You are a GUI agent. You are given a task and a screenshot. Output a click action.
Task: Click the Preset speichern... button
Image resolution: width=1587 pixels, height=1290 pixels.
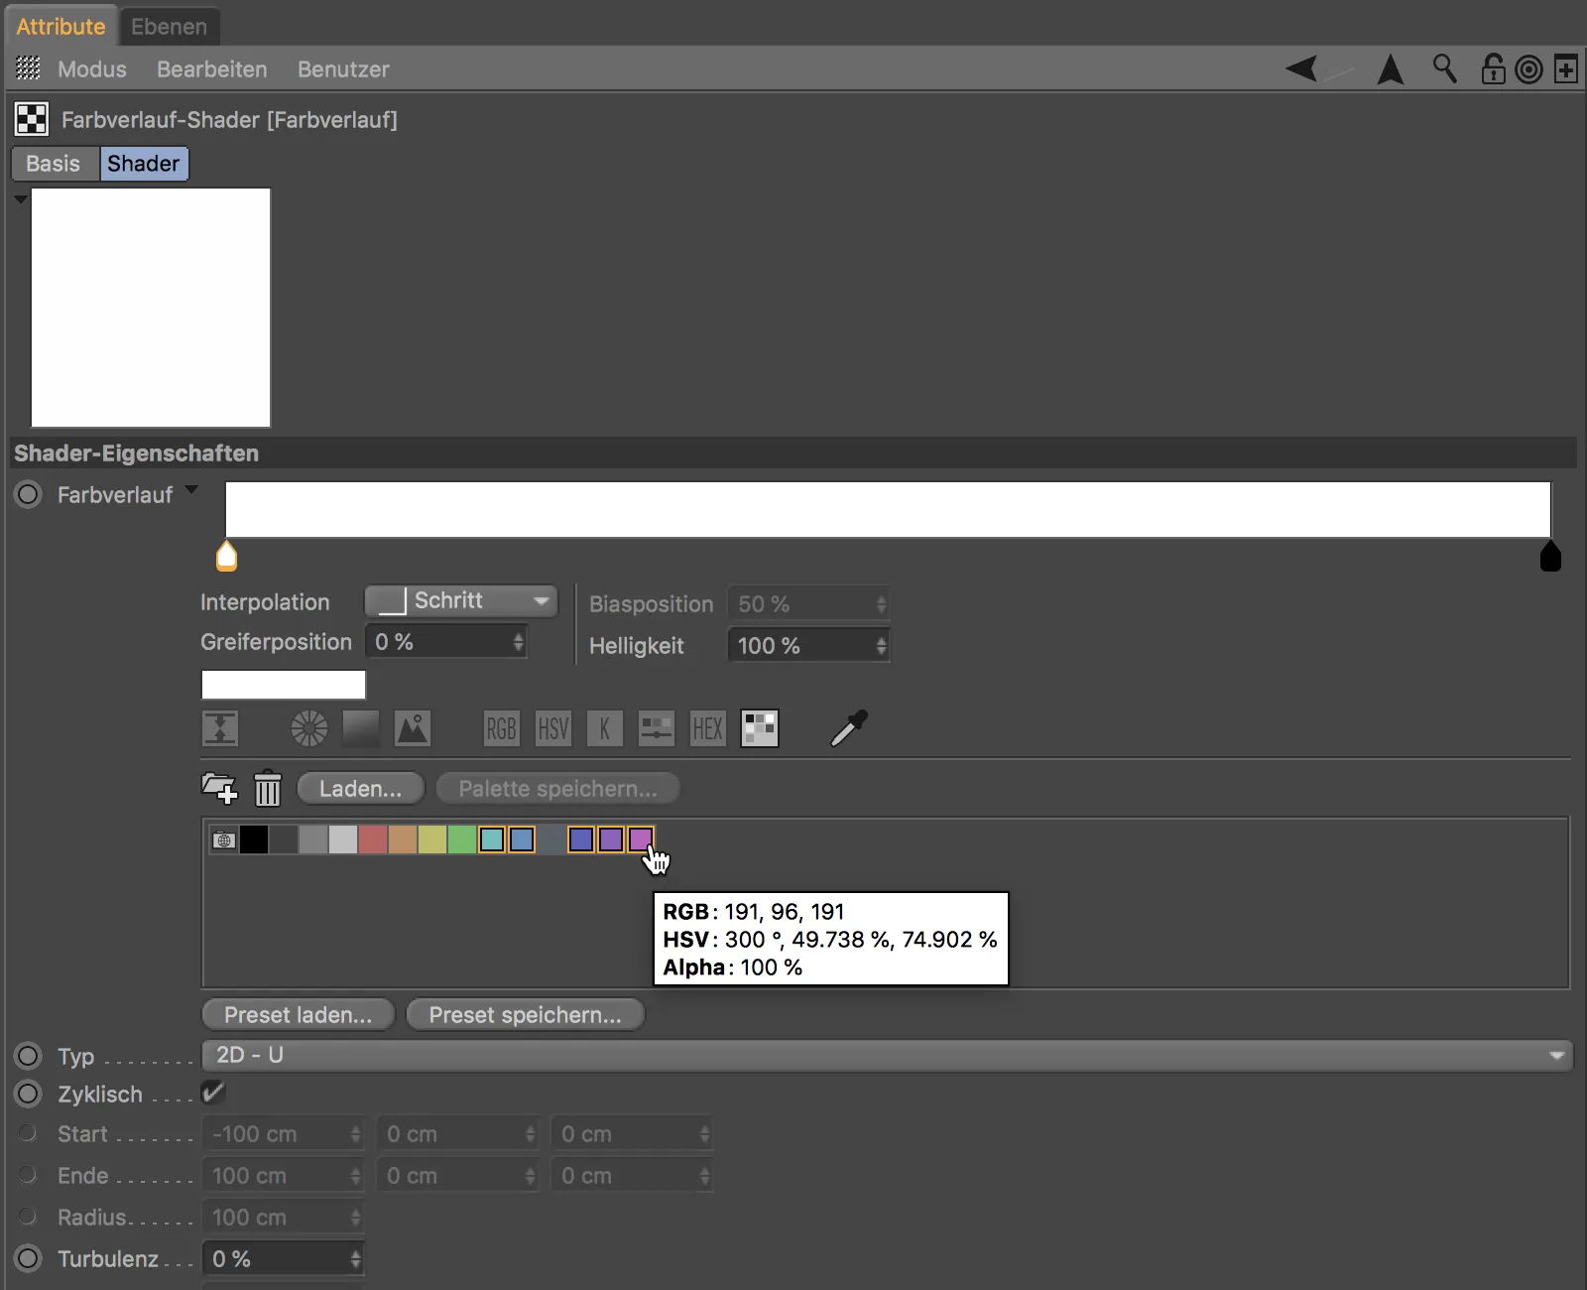click(x=526, y=1015)
